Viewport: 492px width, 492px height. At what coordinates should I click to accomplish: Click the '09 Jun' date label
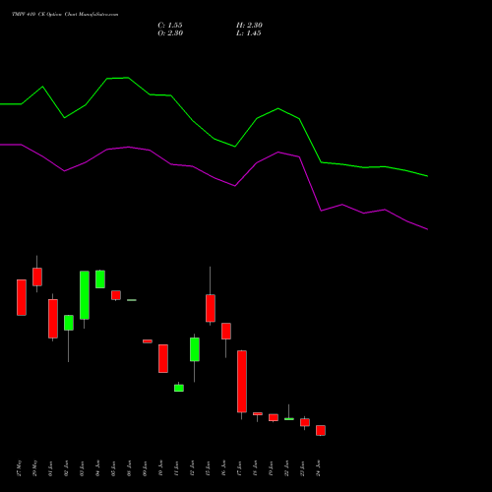145,468
